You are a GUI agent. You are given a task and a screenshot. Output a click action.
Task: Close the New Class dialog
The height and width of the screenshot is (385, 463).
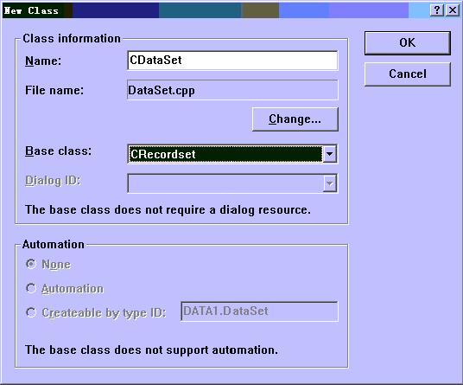[453, 10]
